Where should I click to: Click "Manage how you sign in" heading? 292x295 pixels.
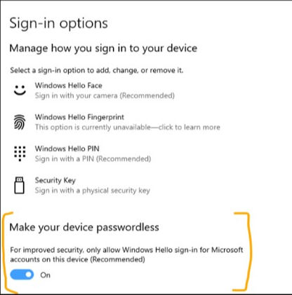coord(103,48)
